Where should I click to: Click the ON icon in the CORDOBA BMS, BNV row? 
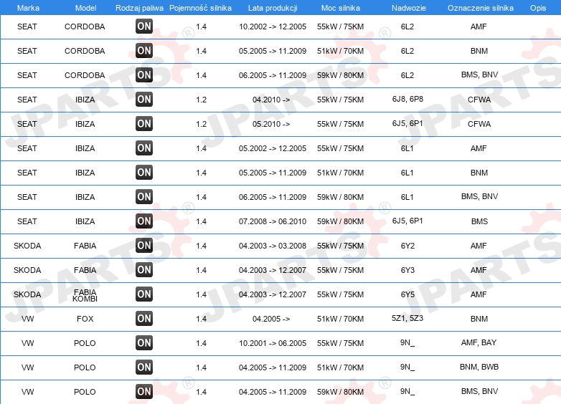(x=144, y=74)
